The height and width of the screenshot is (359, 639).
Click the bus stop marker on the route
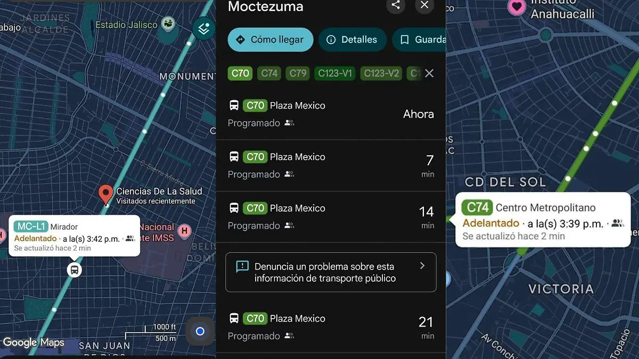point(75,270)
